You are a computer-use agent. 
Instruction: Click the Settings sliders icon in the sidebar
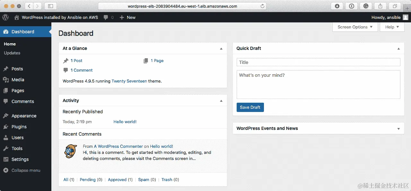(6, 159)
